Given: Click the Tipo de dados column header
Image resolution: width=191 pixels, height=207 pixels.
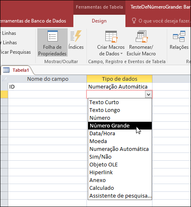Looking at the screenshot, I should point(119,79).
